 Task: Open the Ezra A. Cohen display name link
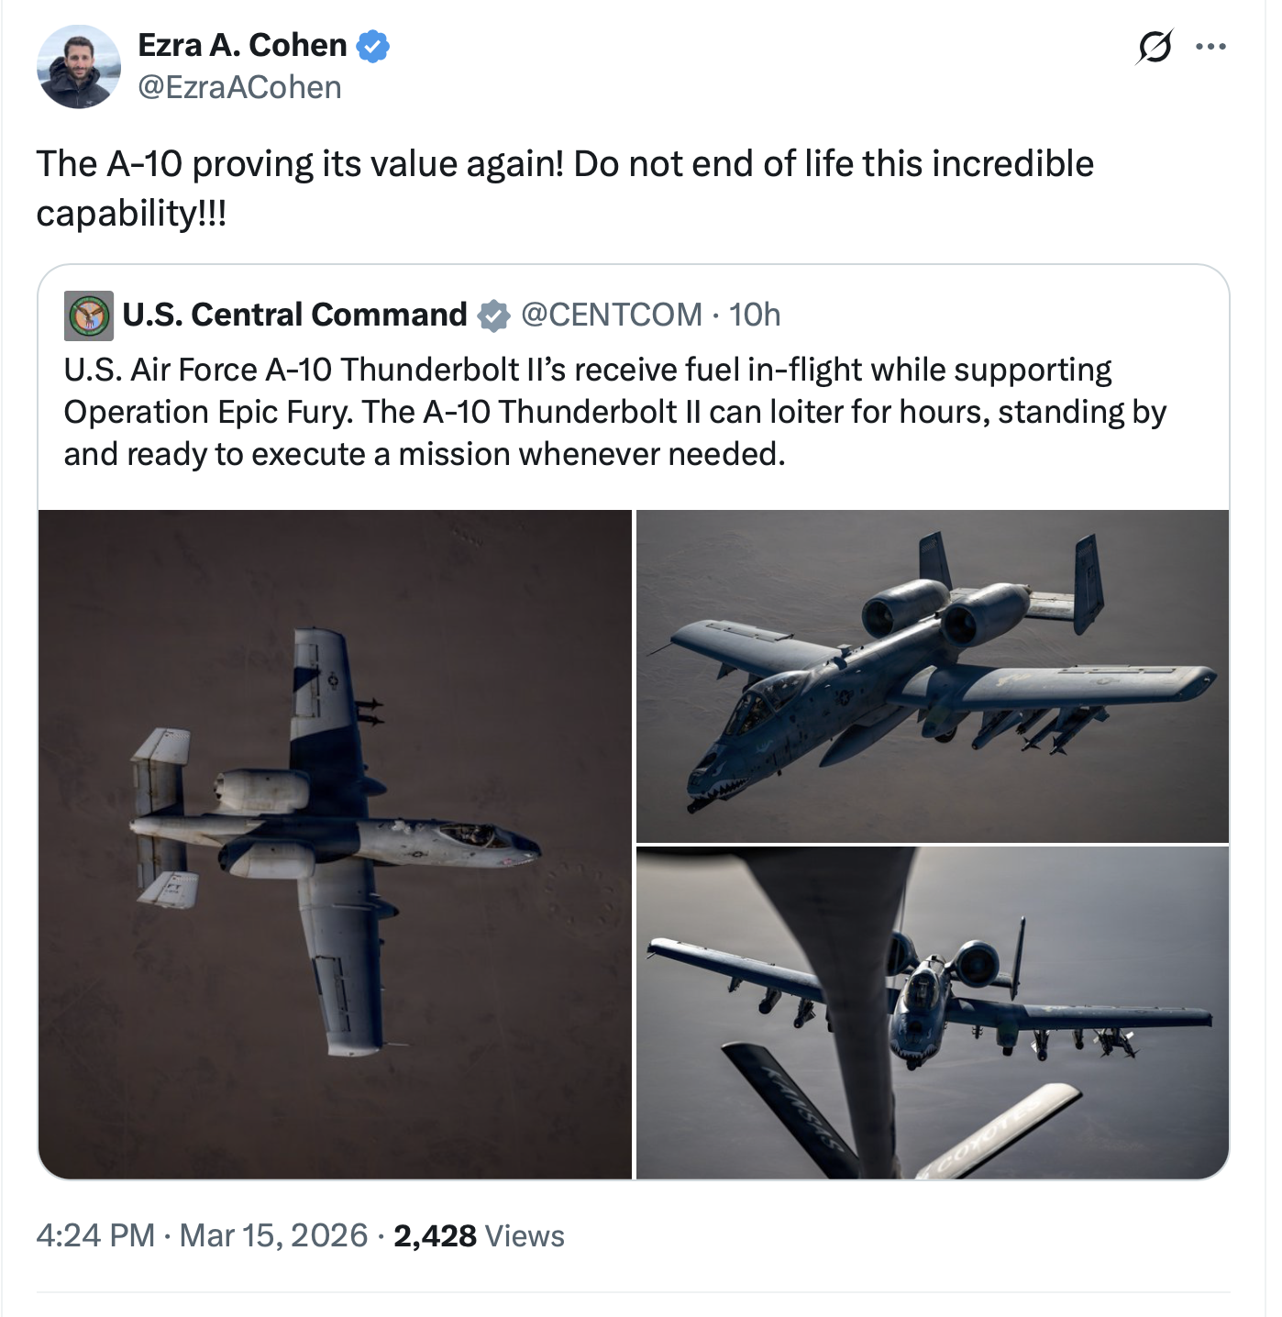click(x=242, y=45)
